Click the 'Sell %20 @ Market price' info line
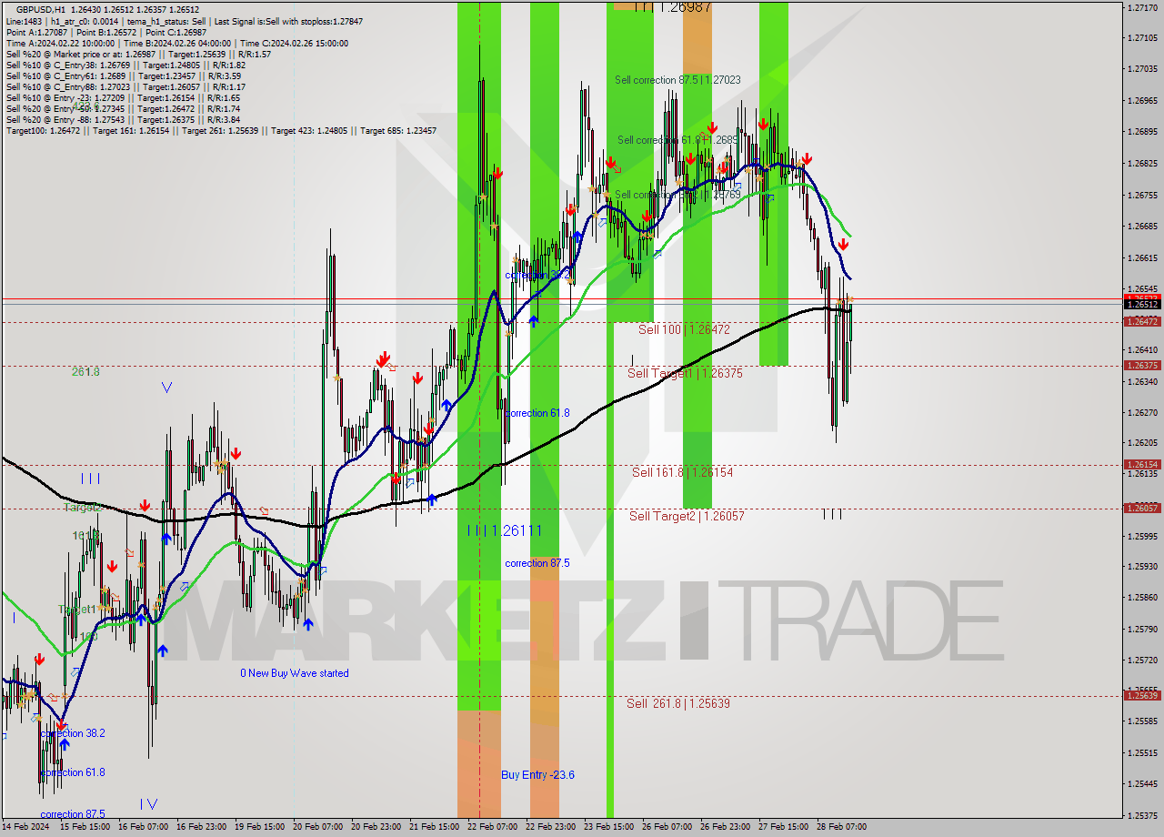The image size is (1164, 837). click(138, 54)
